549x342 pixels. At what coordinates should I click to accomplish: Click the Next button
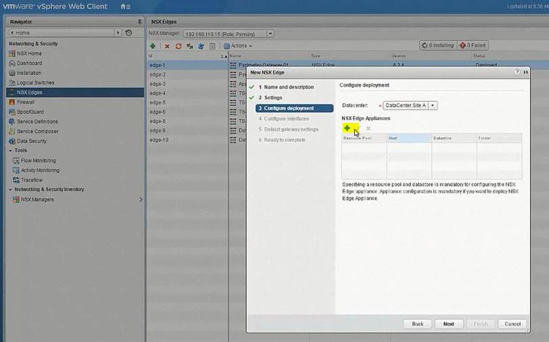pos(448,324)
